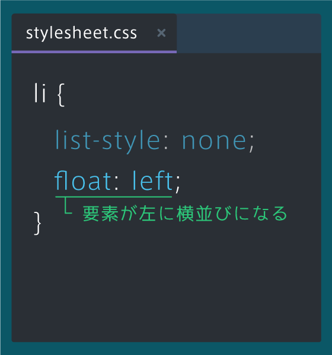The image size is (332, 355).
Task: Click the closing curly brace
Action: pyautogui.click(x=38, y=224)
